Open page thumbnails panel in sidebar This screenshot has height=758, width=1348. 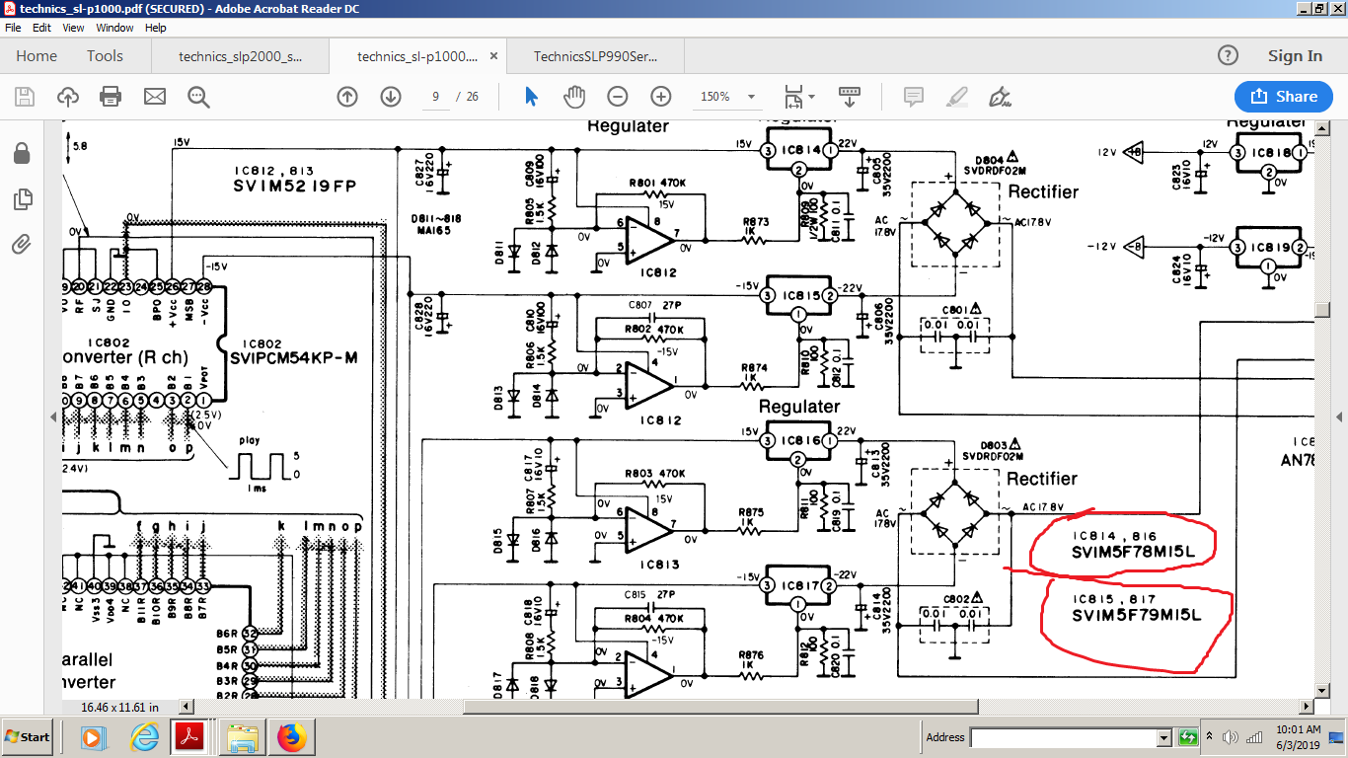coord(22,199)
